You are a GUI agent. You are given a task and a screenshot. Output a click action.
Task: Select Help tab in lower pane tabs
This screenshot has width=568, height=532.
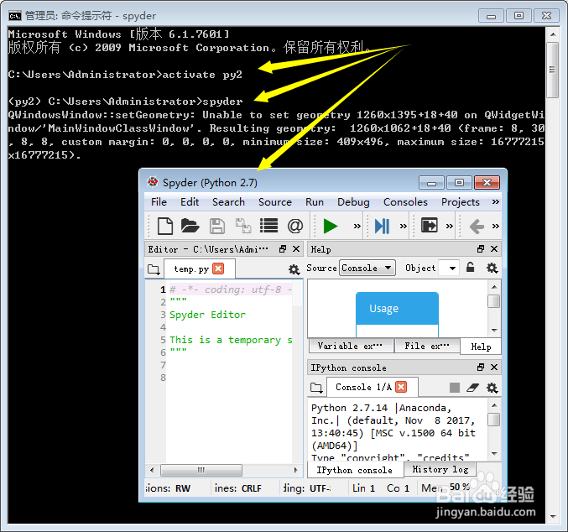point(481,347)
